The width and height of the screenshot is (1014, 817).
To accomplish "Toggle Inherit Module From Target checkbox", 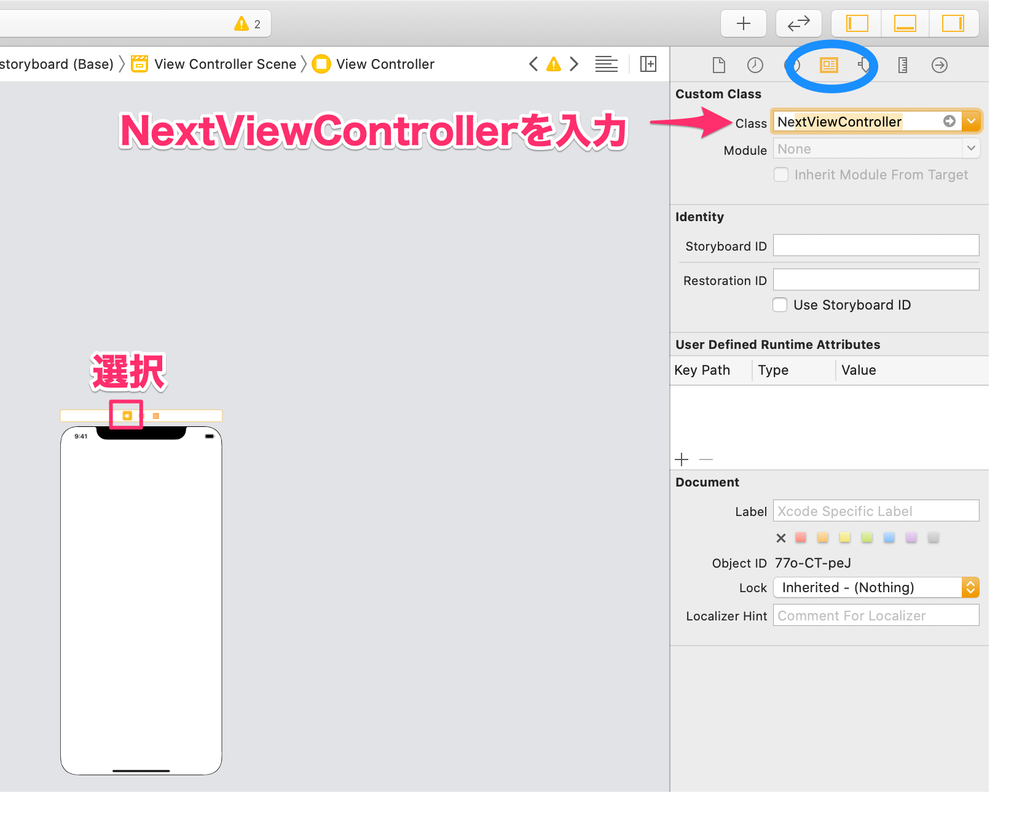I will tap(781, 174).
